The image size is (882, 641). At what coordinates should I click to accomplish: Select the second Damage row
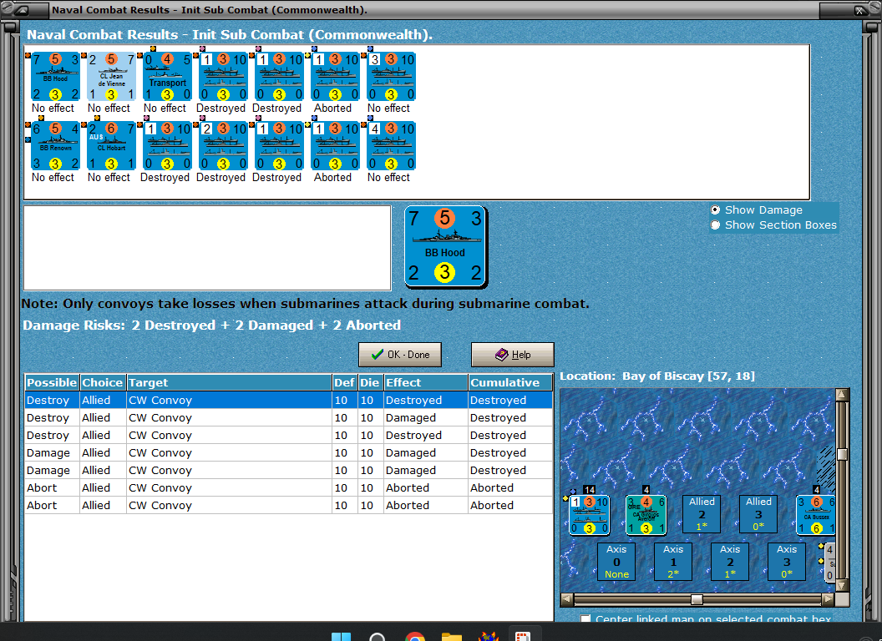(288, 470)
